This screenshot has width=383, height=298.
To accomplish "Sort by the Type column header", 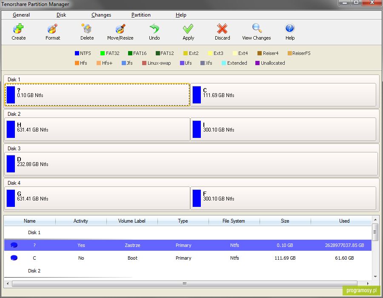I will click(183, 221).
